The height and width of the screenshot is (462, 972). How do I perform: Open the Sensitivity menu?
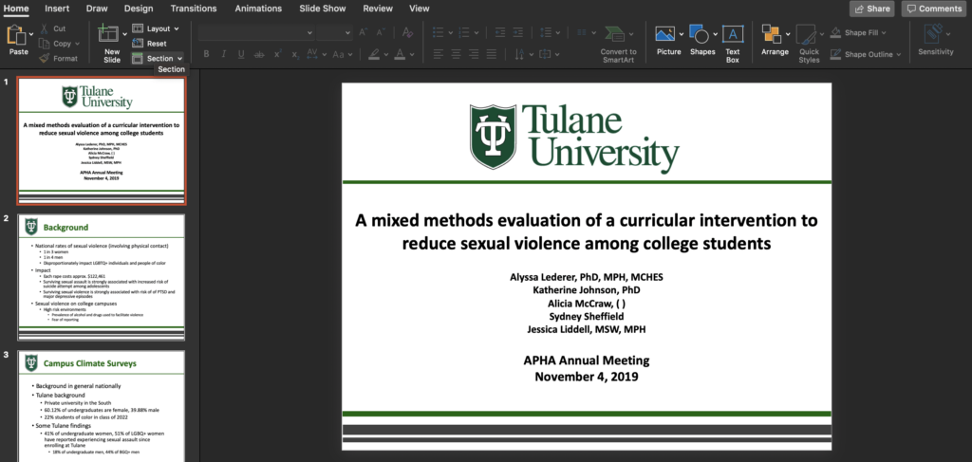click(x=935, y=40)
